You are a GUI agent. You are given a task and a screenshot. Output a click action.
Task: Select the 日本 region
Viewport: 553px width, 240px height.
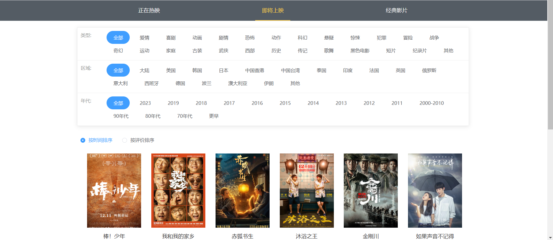pyautogui.click(x=223, y=70)
